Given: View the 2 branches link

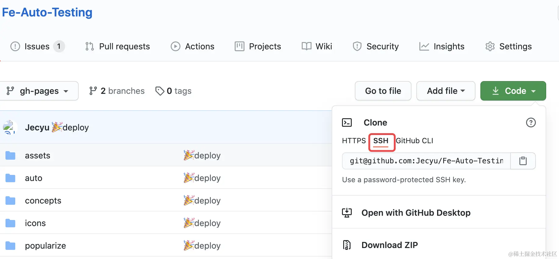Looking at the screenshot, I should coord(117,91).
